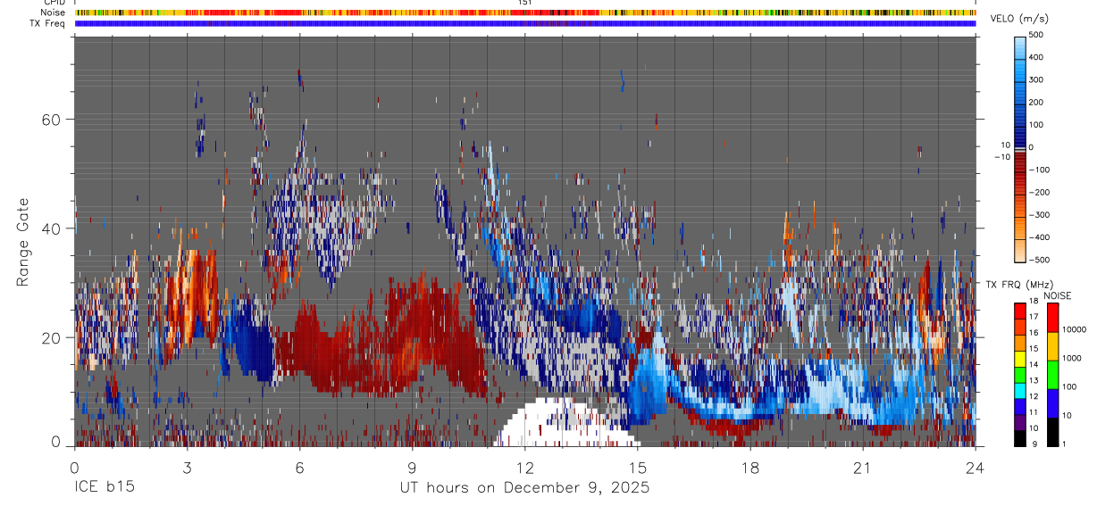Select the 15 hour tick on time axis

(638, 468)
